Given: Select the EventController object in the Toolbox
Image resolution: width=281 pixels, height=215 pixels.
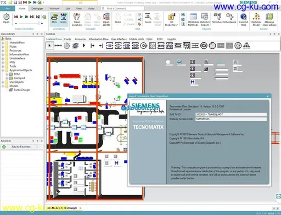Looking at the screenshot, I should (67, 46).
